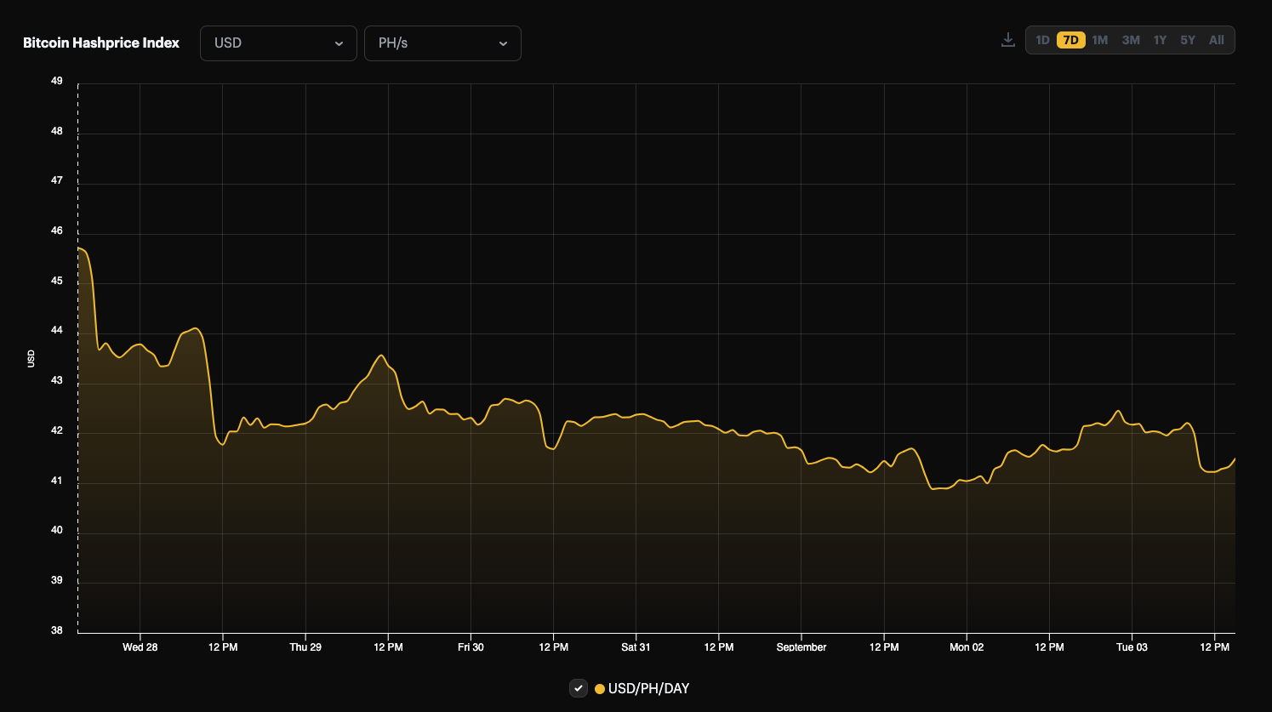
Task: View the 1Y hashprice history
Action: (x=1159, y=39)
